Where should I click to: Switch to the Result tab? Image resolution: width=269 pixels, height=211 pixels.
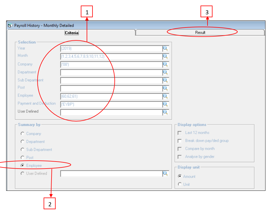pyautogui.click(x=200, y=32)
